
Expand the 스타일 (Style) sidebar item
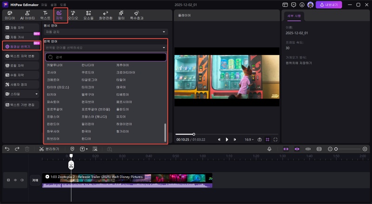20,94
